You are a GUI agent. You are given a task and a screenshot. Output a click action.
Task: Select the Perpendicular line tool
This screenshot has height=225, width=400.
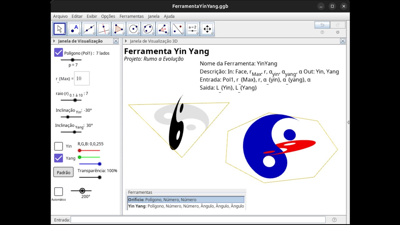point(104,29)
